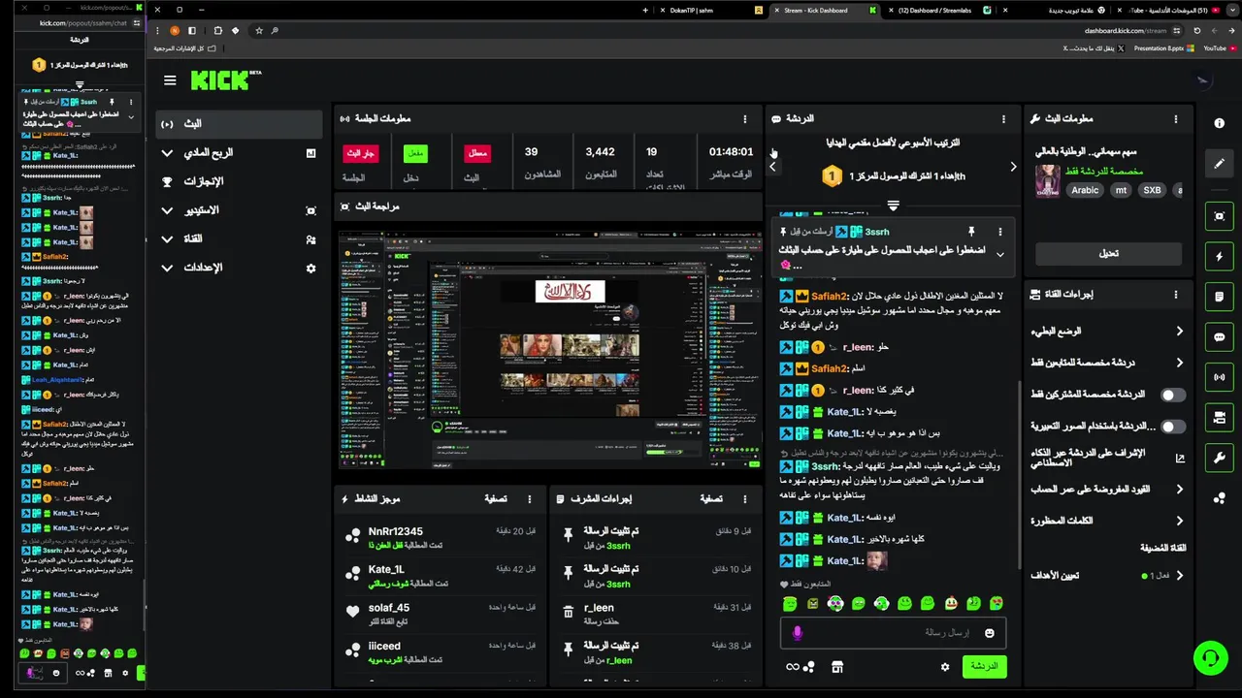The image size is (1242, 698).
Task: Expand الإعدادات sidebar section
Action: click(x=238, y=268)
